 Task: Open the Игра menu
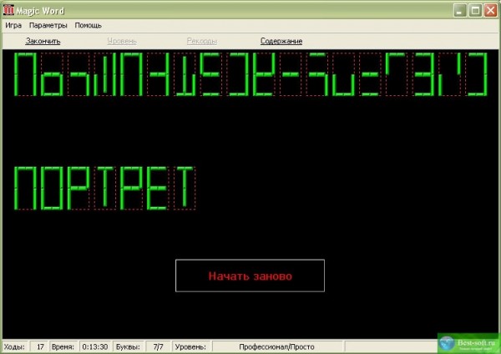point(13,25)
